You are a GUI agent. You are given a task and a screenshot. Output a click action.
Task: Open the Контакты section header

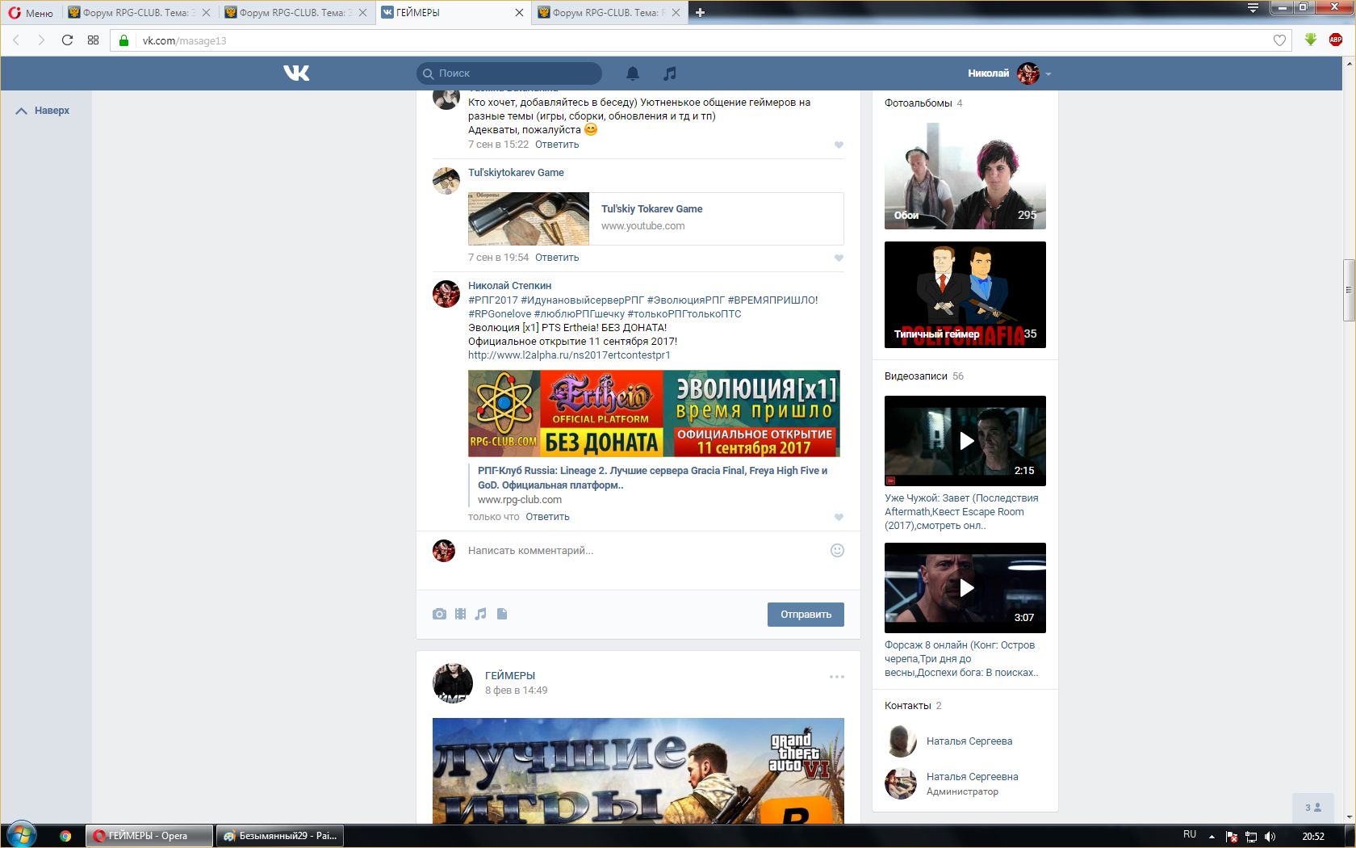(x=907, y=706)
